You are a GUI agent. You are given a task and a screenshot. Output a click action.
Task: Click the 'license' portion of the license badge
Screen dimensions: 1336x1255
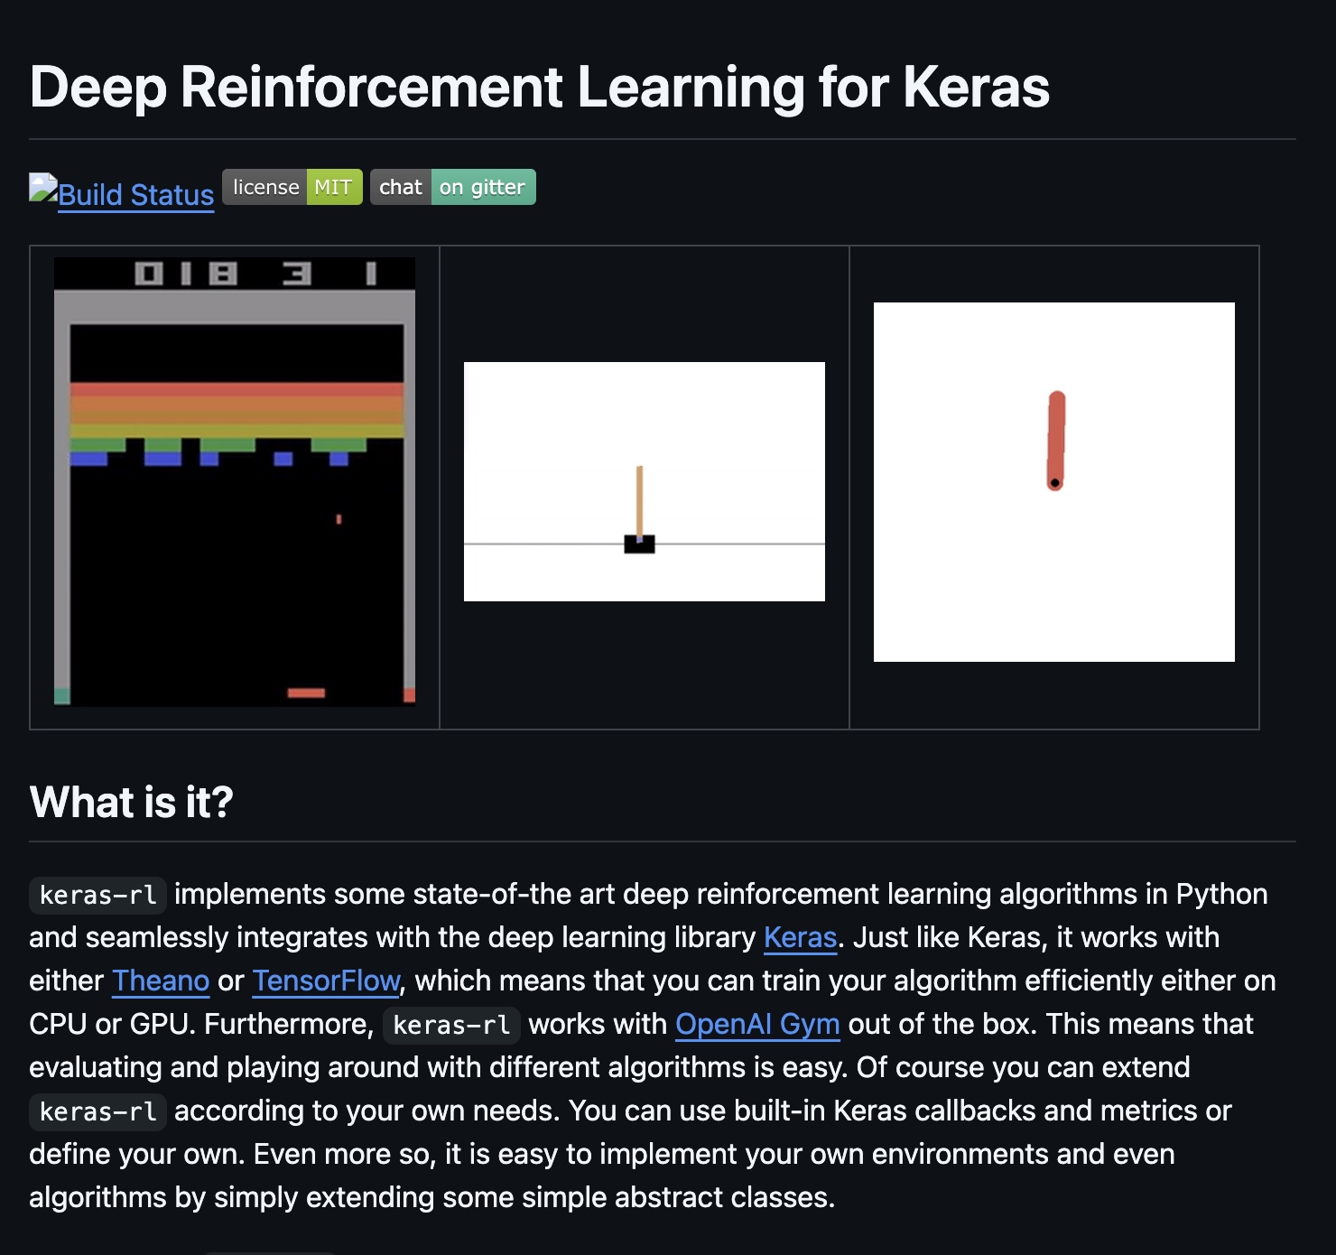[x=264, y=187]
